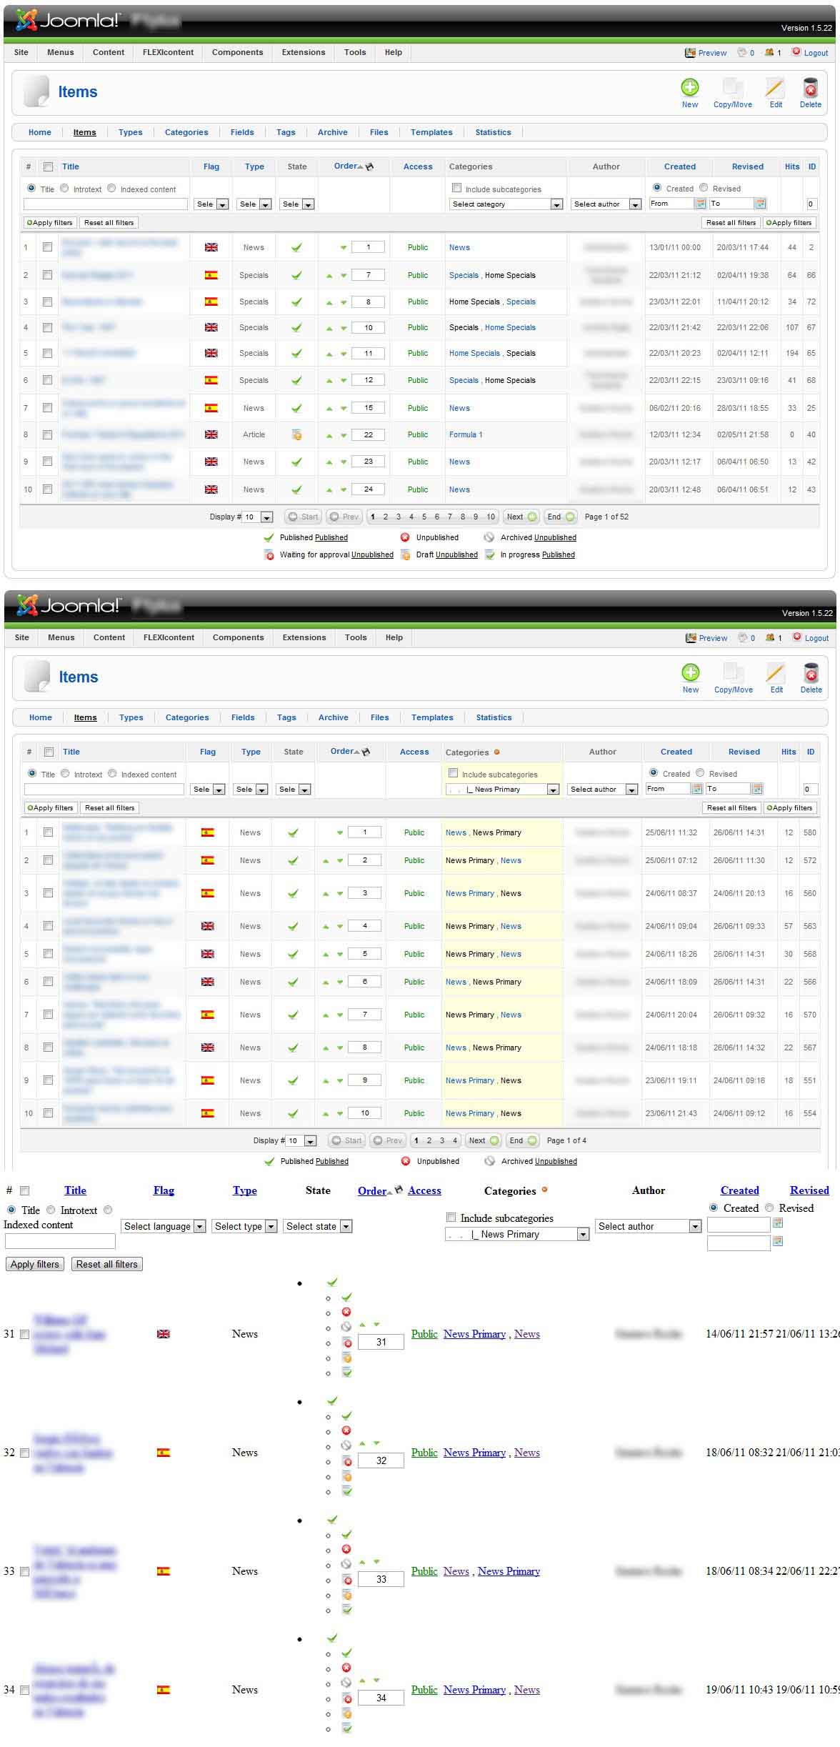Click the move-up arrow beside order 10 in the second screenshot

[326, 1114]
